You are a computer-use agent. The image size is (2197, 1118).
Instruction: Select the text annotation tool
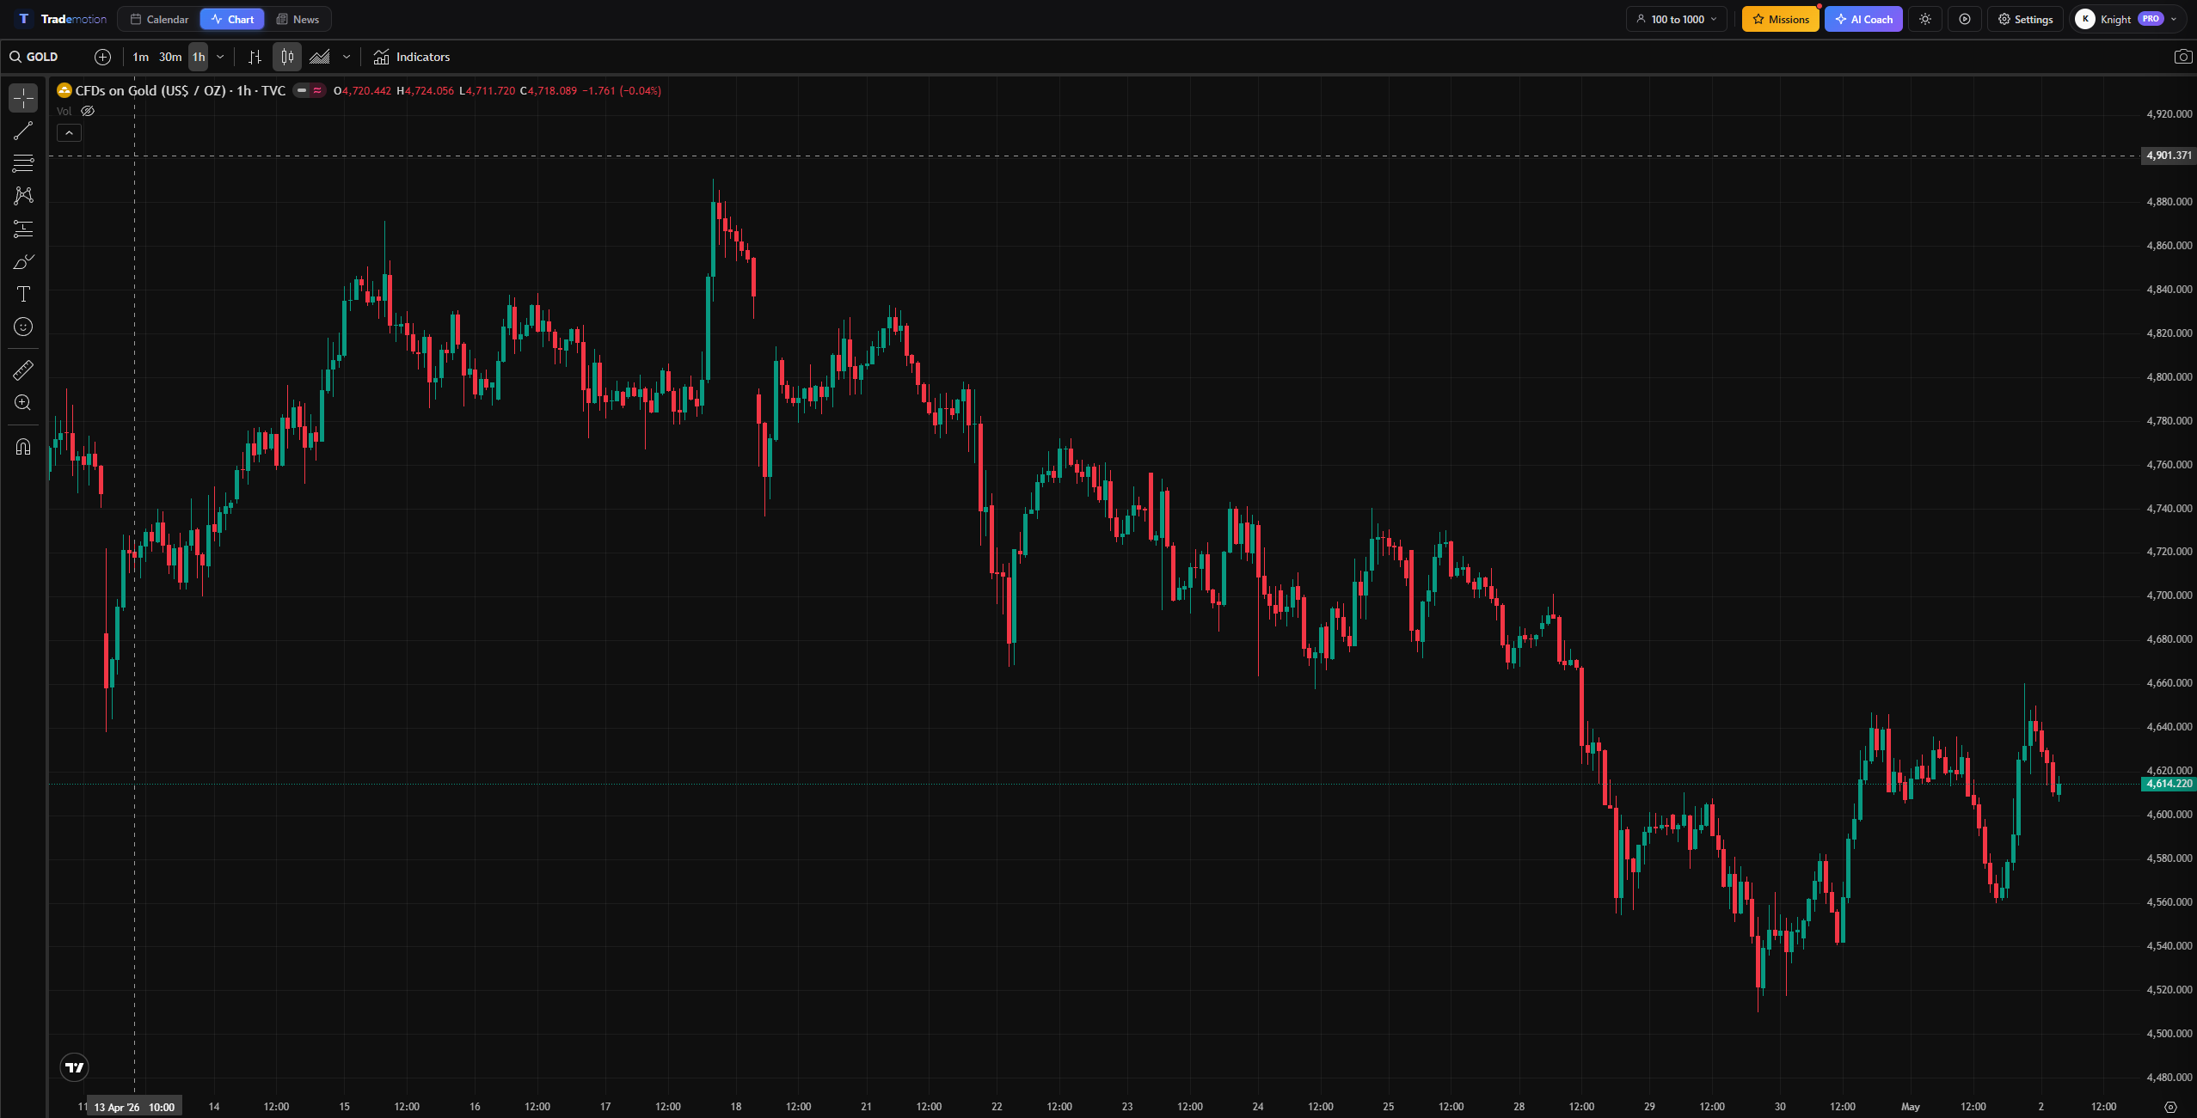point(23,294)
